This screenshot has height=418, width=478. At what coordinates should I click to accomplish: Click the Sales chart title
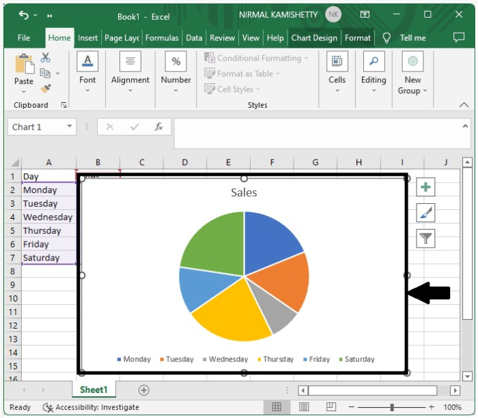(x=244, y=192)
